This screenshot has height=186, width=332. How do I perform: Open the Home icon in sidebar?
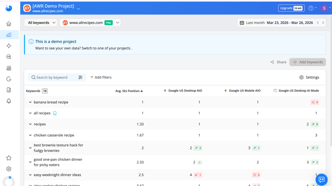[x=9, y=24]
